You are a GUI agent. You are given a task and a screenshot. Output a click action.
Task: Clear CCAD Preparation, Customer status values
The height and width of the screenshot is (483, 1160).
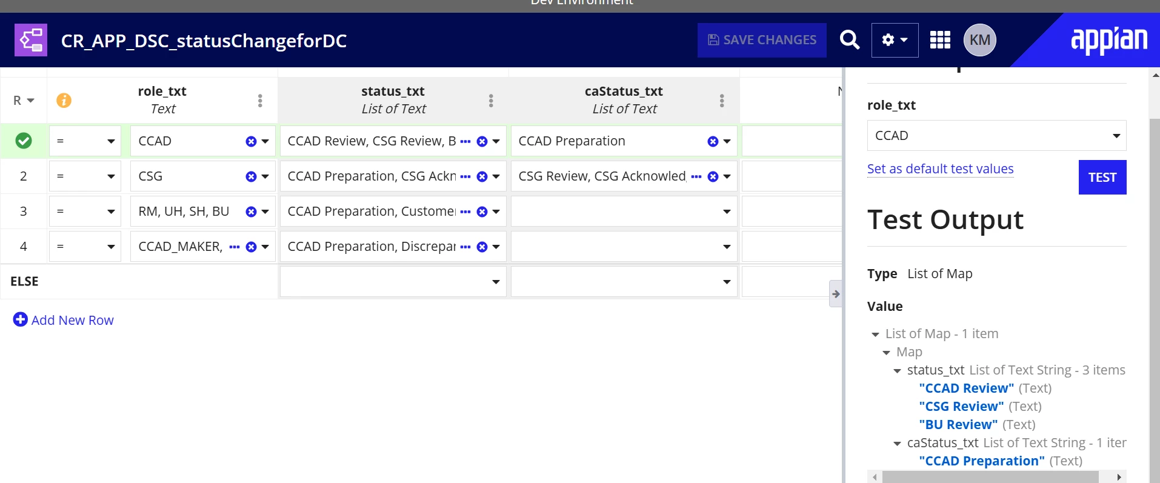tap(482, 212)
